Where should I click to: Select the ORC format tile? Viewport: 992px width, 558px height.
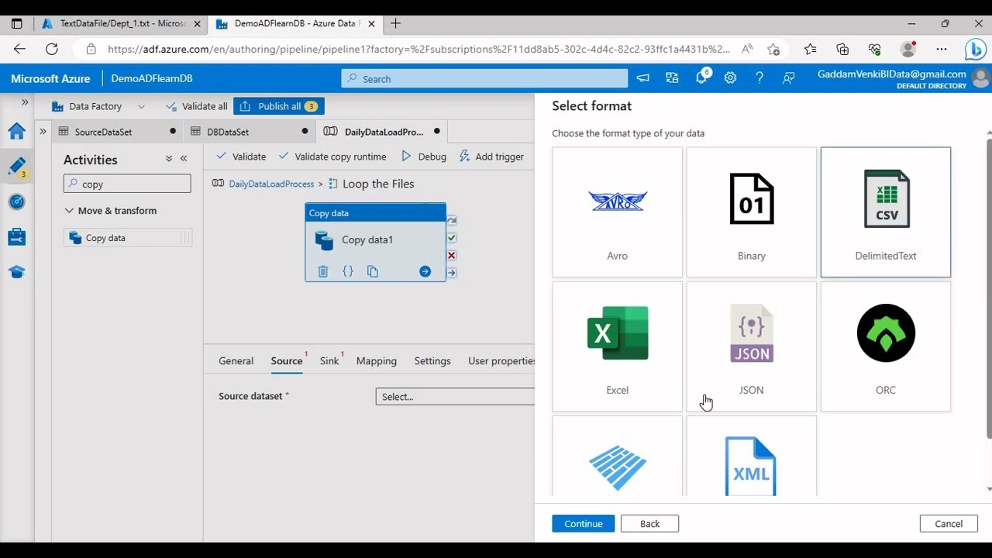(885, 346)
